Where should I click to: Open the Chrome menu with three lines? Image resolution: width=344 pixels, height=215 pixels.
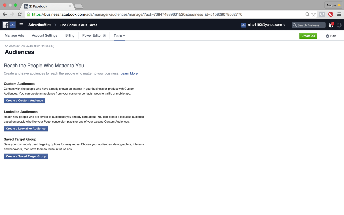click(x=340, y=14)
